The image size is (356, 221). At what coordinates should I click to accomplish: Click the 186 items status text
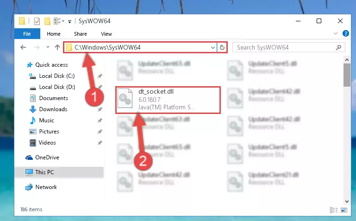coord(31,209)
